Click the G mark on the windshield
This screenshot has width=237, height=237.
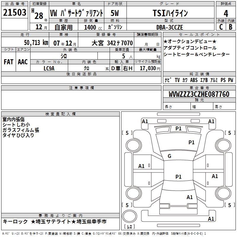coord(169,156)
